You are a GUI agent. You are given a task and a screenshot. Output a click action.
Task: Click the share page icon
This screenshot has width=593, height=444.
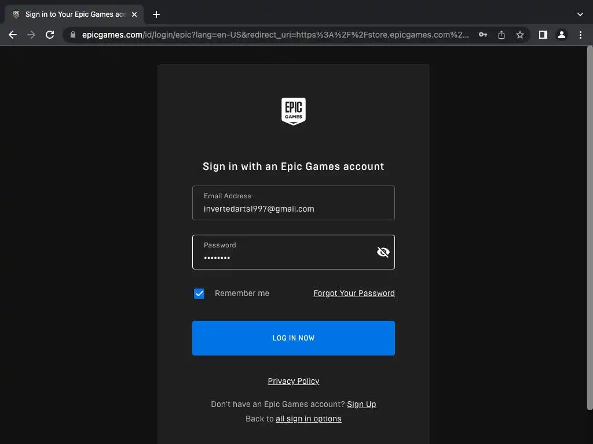[x=502, y=35]
